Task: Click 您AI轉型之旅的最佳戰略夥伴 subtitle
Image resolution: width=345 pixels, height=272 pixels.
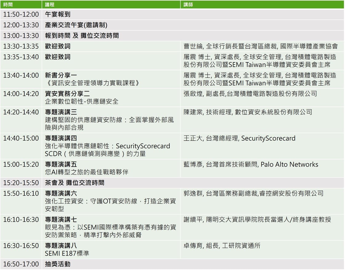Action: (87, 172)
